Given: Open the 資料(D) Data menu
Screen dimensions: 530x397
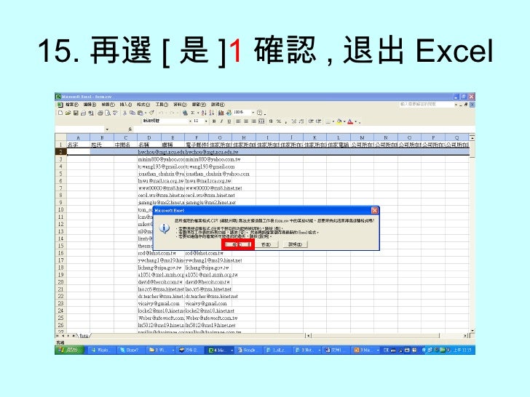Looking at the screenshot, I should 180,105.
